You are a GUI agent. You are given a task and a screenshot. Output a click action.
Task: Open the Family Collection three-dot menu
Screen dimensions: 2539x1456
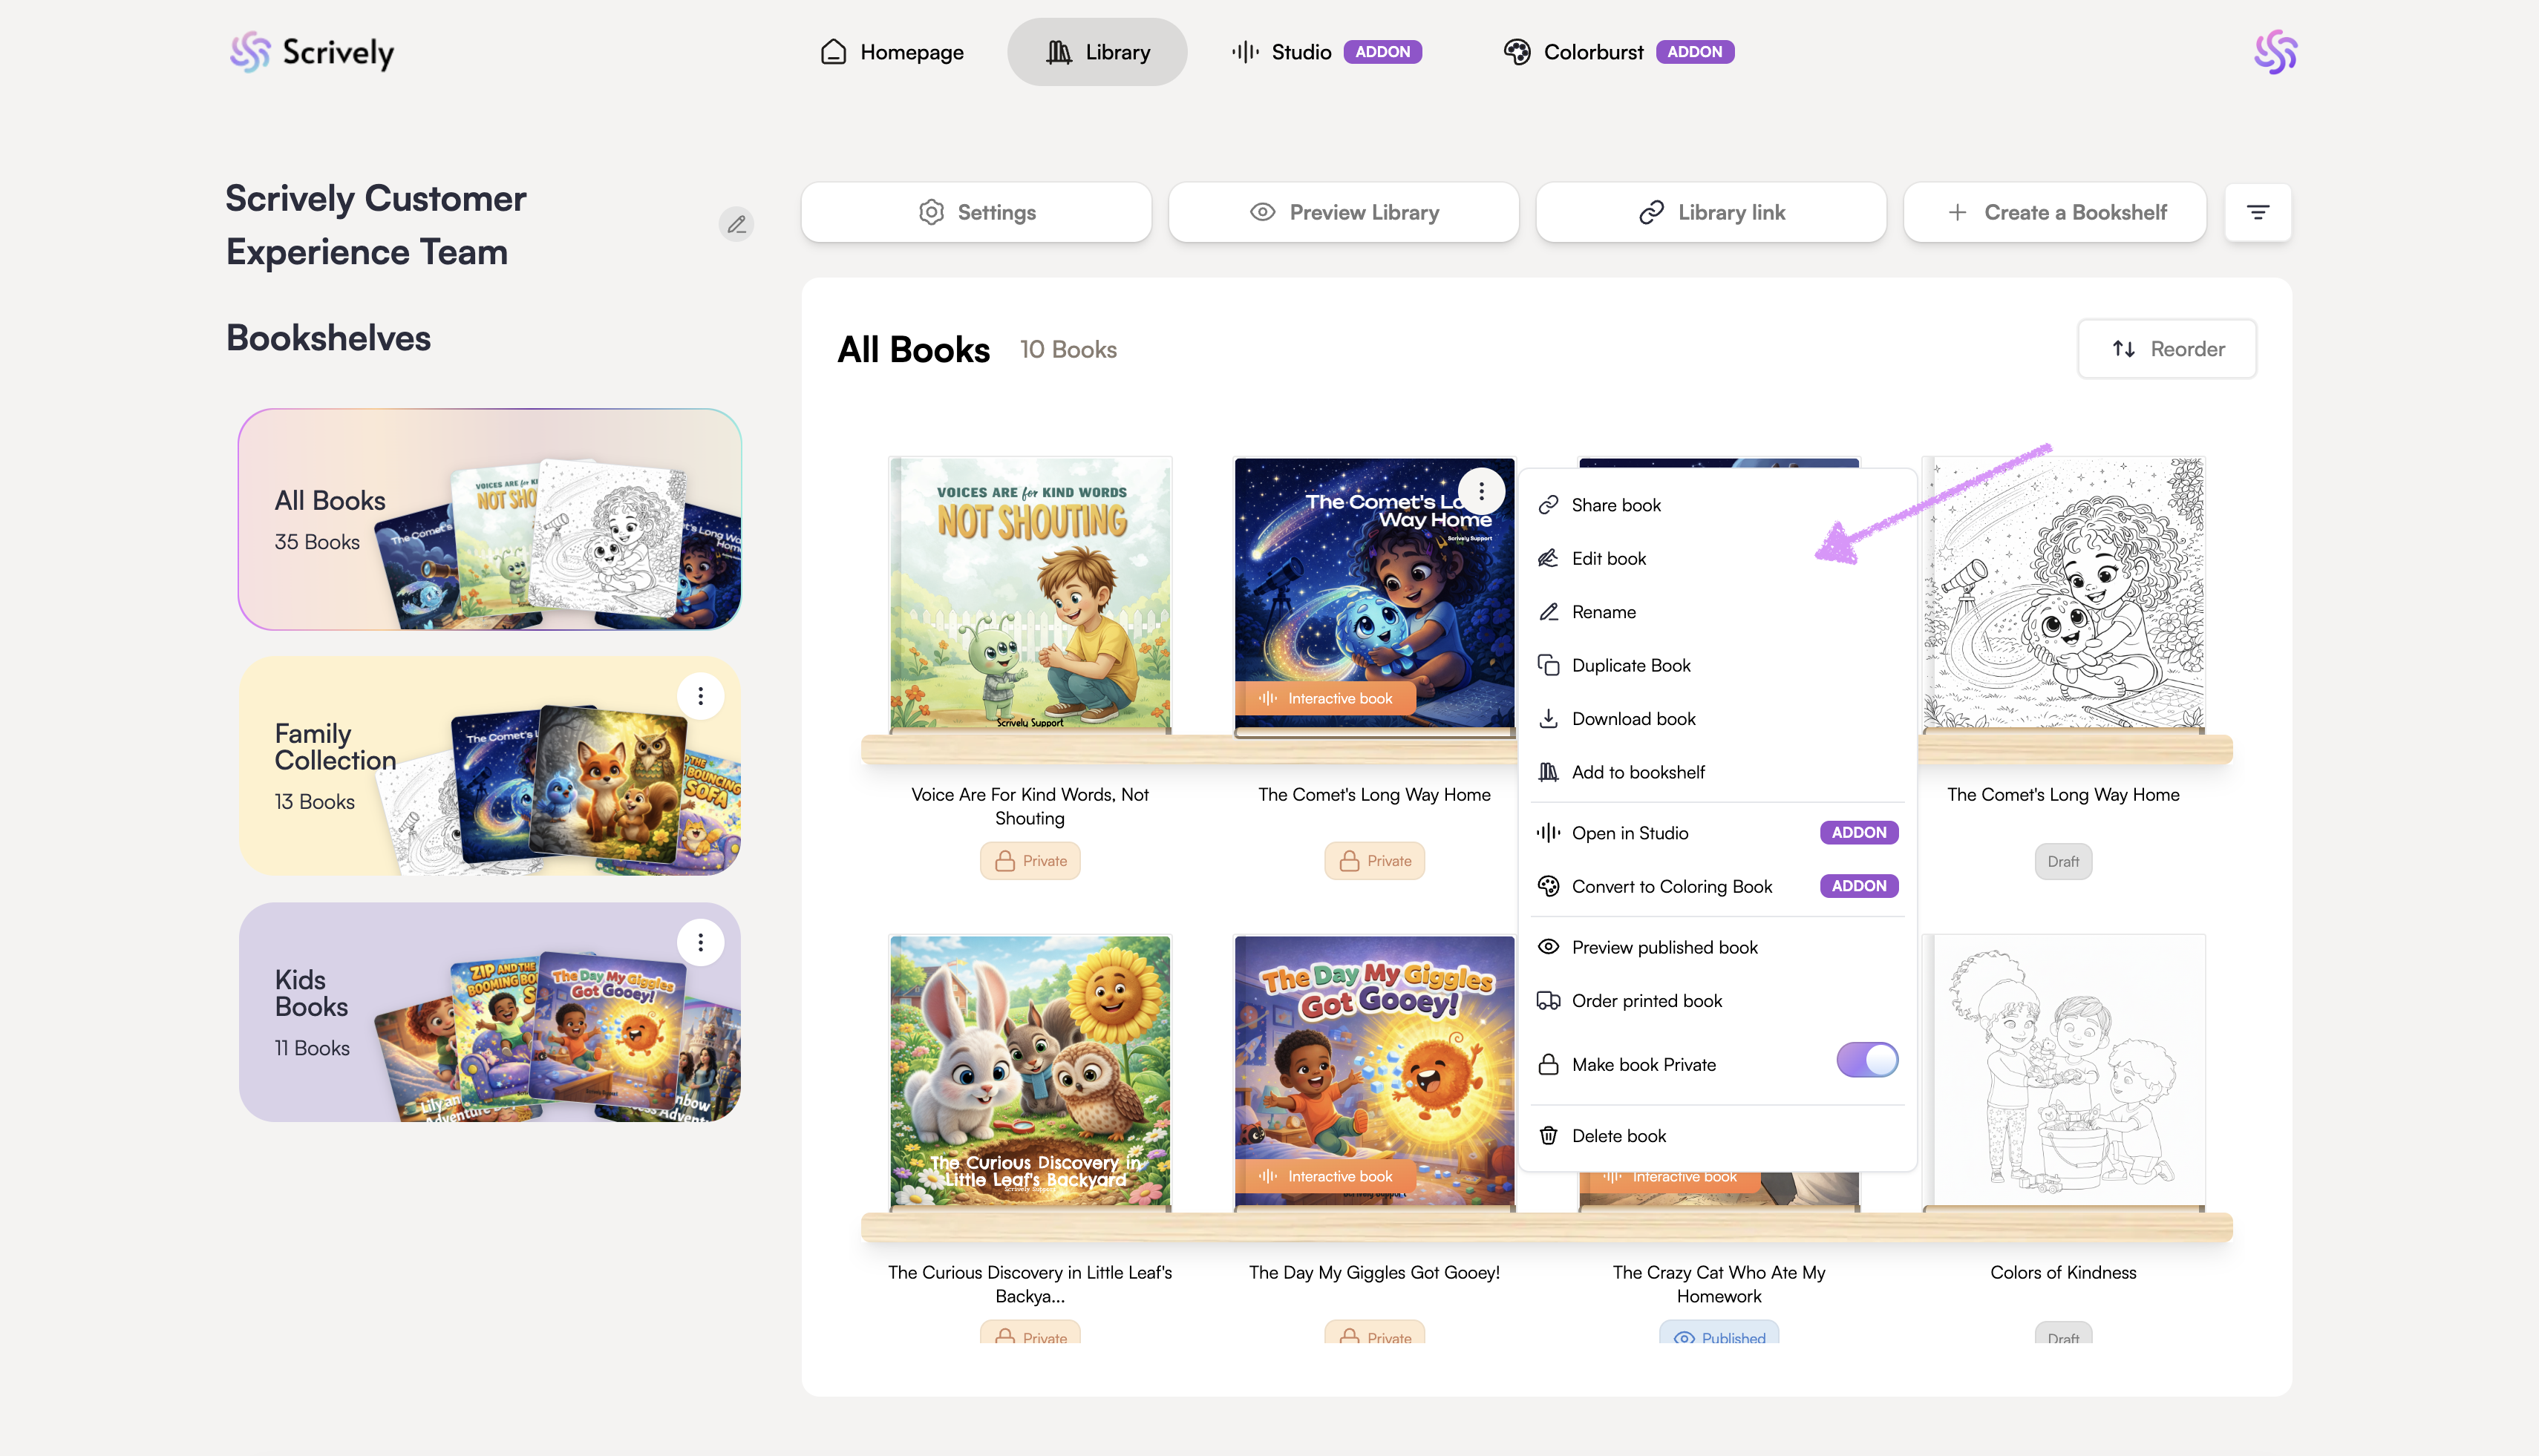pyautogui.click(x=700, y=695)
